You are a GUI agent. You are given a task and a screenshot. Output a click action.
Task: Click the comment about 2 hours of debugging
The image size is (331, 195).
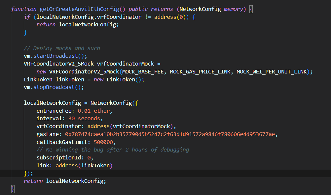point(113,150)
